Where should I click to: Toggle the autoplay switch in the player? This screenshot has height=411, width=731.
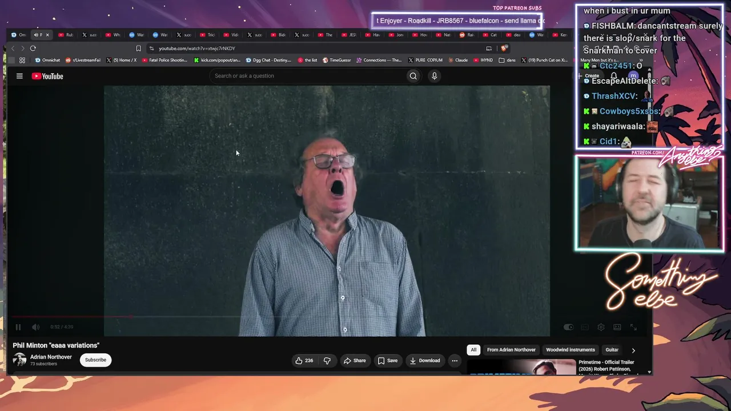[x=568, y=327]
